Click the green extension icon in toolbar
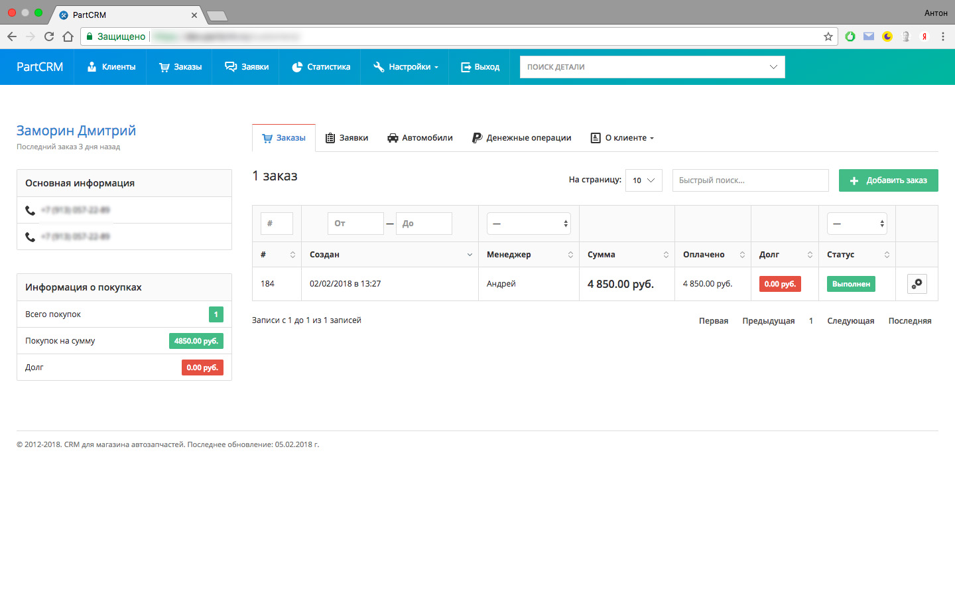 850,36
